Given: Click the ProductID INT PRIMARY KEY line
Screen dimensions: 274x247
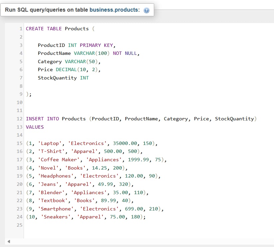Looking at the screenshot, I should (x=77, y=45).
